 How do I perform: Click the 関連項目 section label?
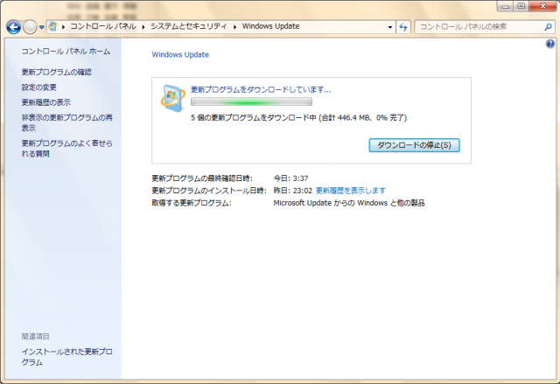[35, 337]
